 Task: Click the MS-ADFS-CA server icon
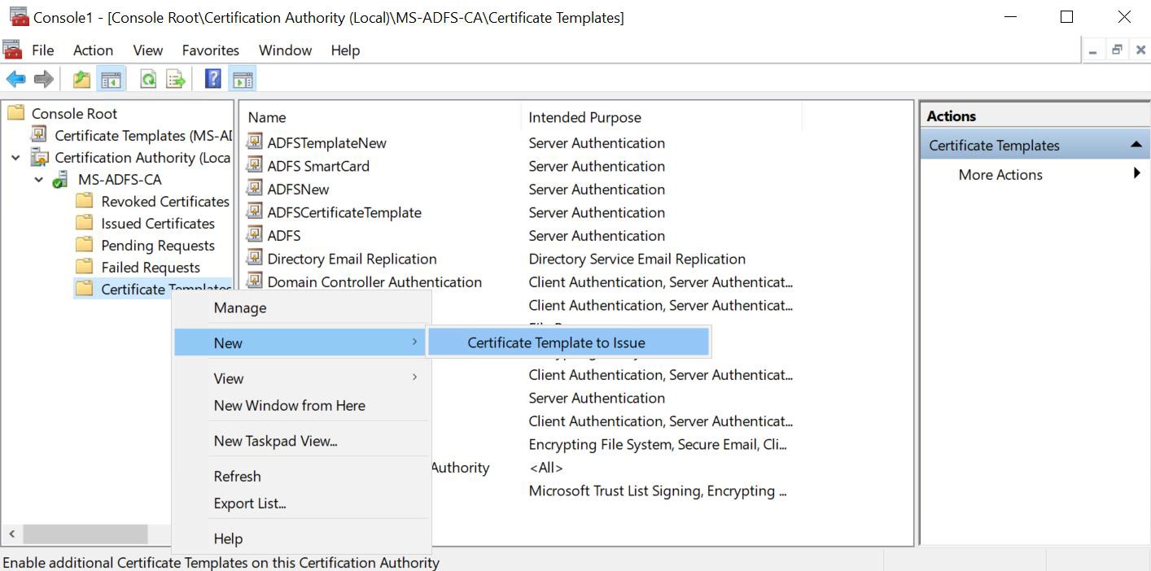pyautogui.click(x=60, y=179)
